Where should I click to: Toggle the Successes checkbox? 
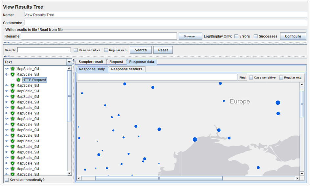pyautogui.click(x=255, y=36)
